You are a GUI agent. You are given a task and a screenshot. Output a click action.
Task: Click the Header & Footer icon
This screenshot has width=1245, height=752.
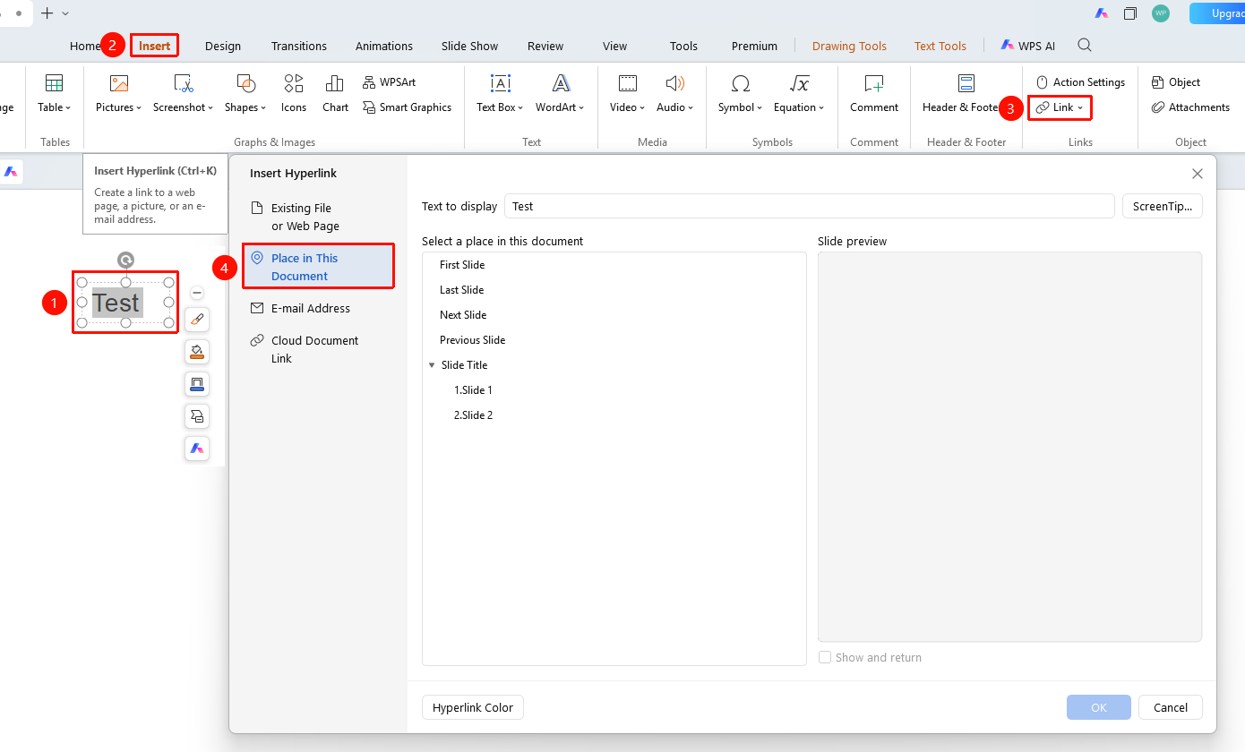point(966,83)
